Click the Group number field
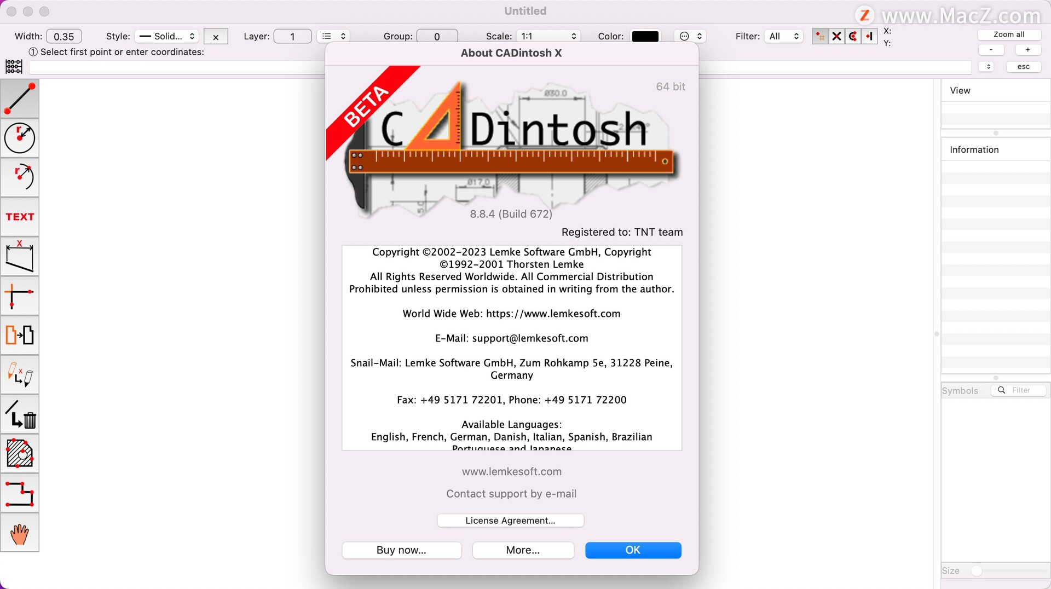Viewport: 1051px width, 589px height. 437,36
